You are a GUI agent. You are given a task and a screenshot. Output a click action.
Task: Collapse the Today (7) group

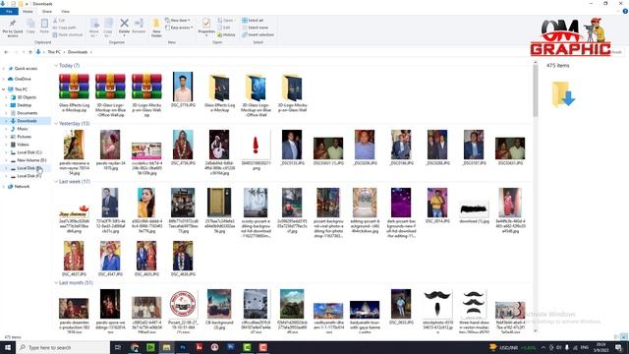point(56,66)
